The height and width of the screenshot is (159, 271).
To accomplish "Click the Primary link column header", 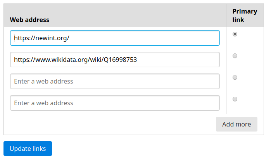I will 245,15.
